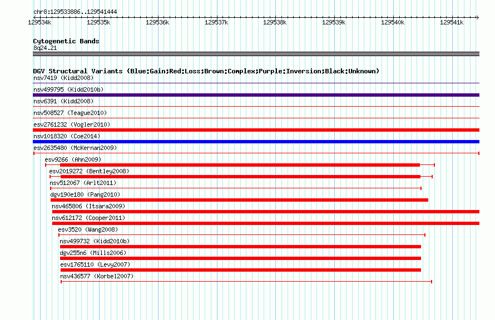Click esv3520 (Wang2008) label

pos(88,229)
